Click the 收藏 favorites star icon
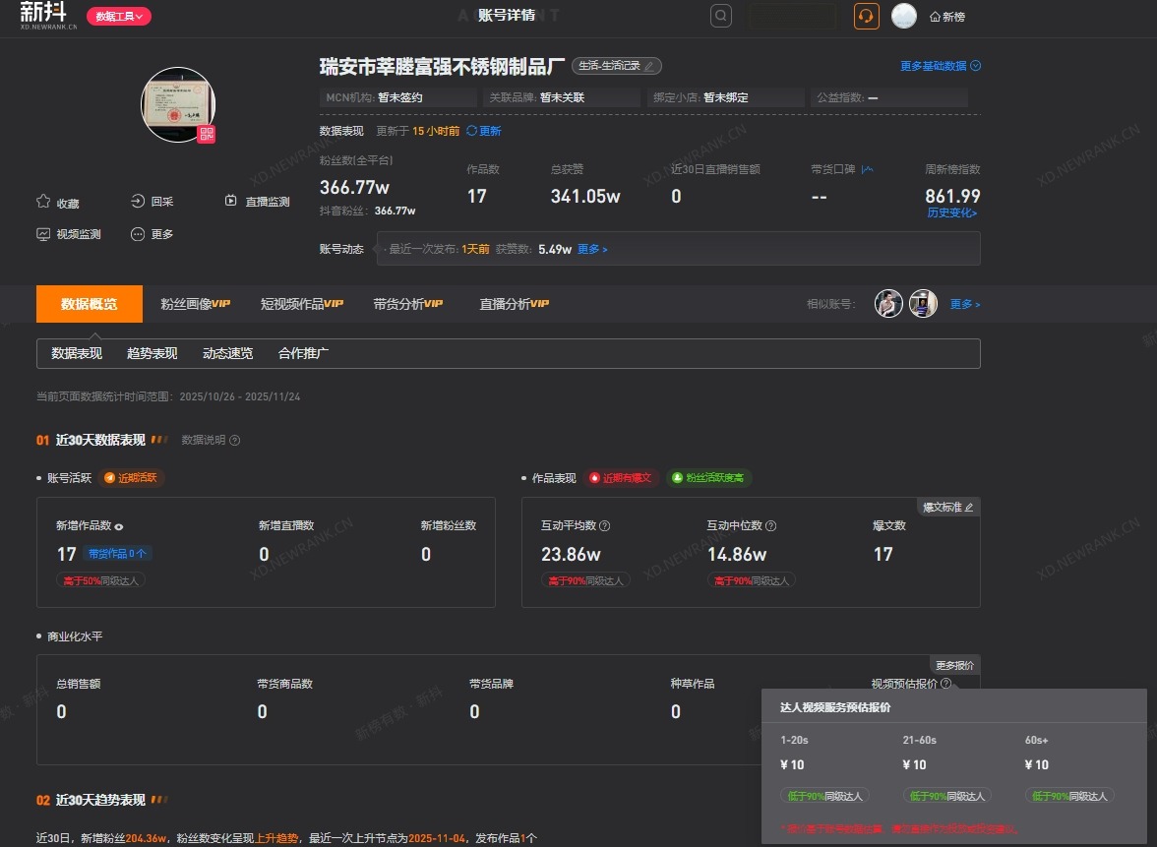Screen dimensions: 1157x847 tap(43, 202)
